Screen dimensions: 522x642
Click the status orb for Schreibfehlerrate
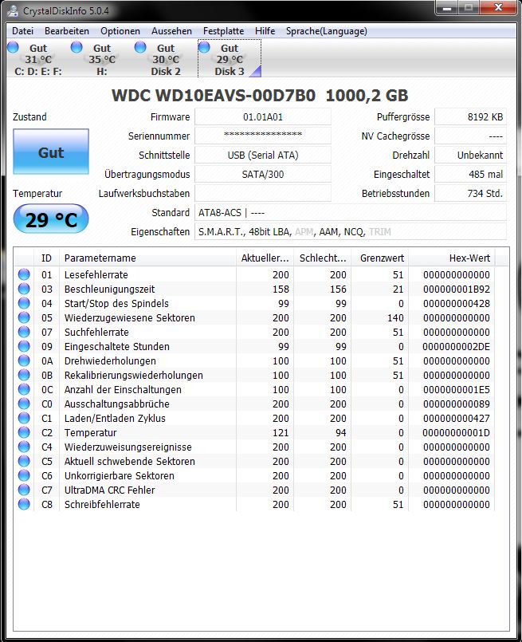24,503
